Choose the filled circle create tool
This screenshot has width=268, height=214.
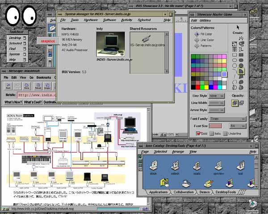click(241, 66)
